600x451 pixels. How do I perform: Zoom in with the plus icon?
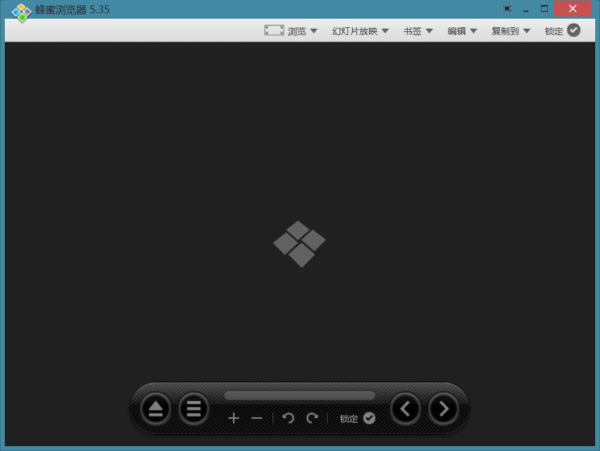coord(234,418)
